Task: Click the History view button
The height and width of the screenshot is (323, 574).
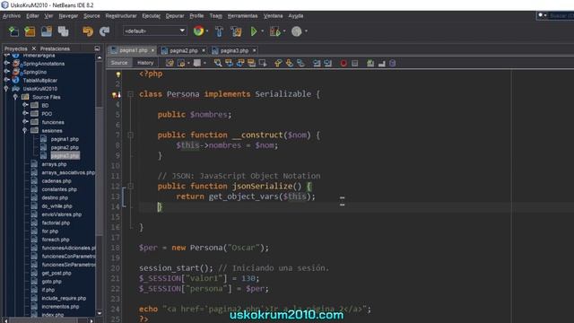Action: click(x=145, y=63)
